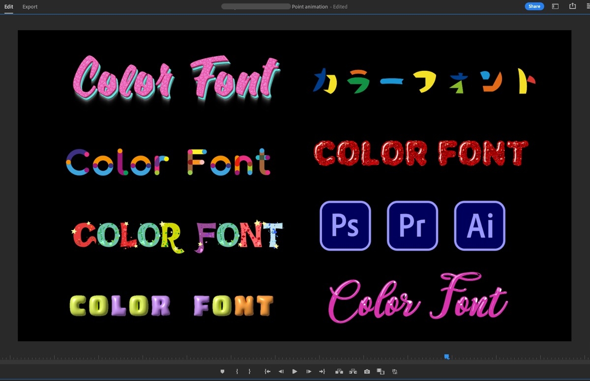590x381 pixels.
Task: Switch to the Export tab
Action: [29, 6]
